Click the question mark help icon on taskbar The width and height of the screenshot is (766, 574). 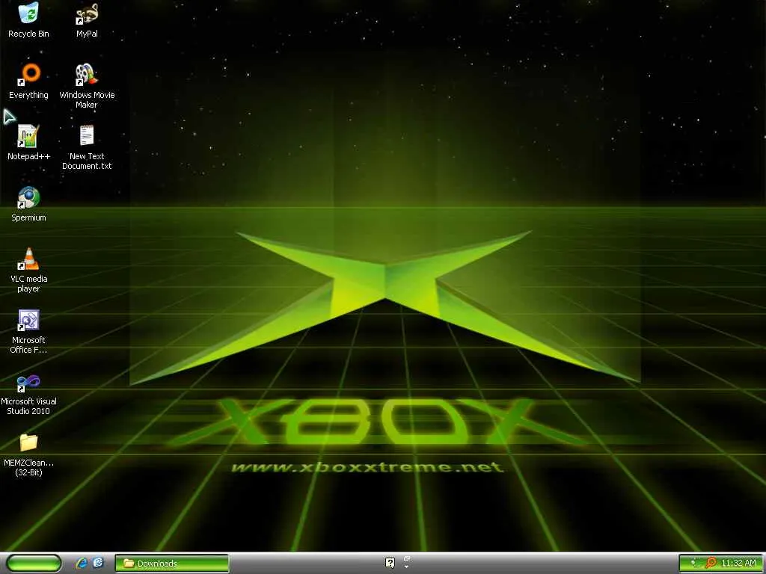[x=390, y=564]
